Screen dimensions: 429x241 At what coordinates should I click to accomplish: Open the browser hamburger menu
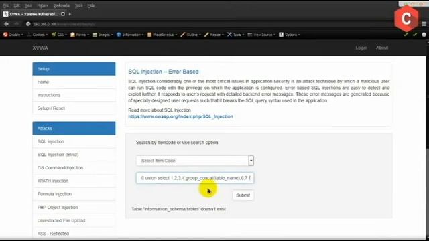424,24
